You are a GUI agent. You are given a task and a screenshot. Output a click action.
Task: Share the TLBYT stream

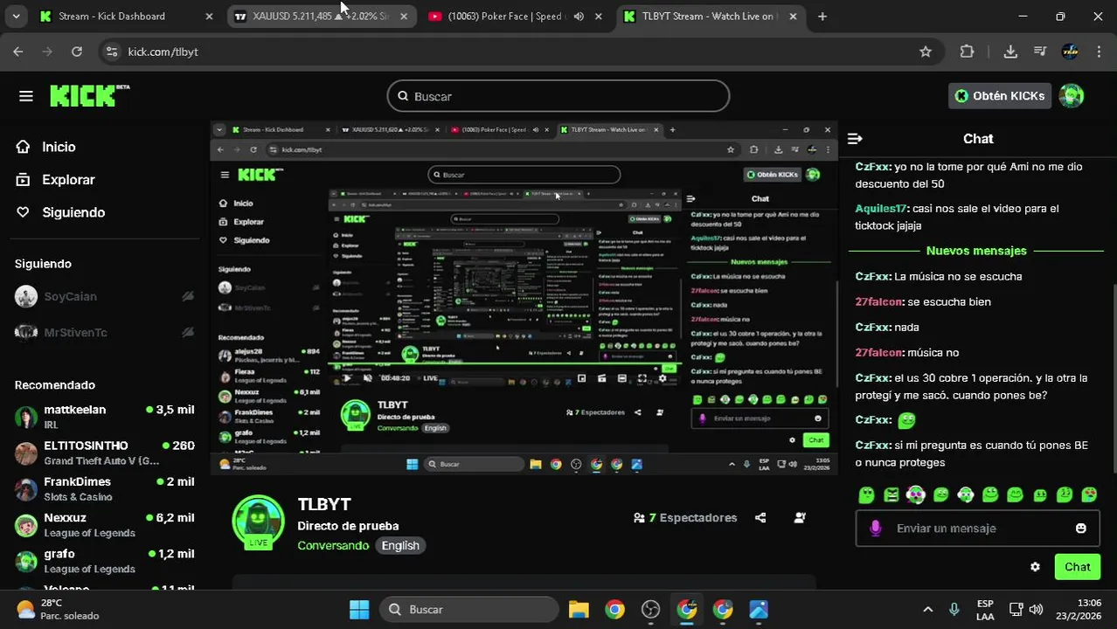pyautogui.click(x=760, y=518)
